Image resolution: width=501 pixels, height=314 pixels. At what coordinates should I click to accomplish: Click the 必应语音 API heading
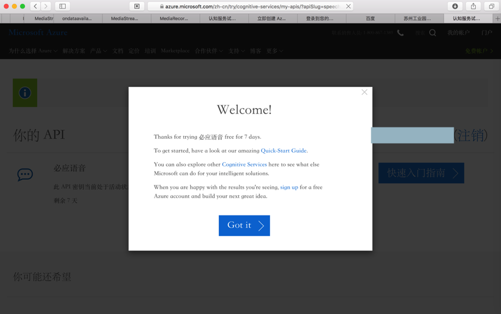[x=70, y=168]
